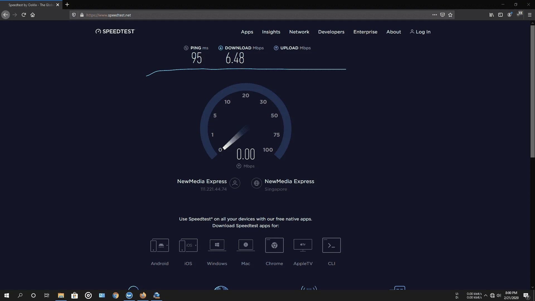Open the Firefox account icon
535x301 pixels.
(x=509, y=15)
